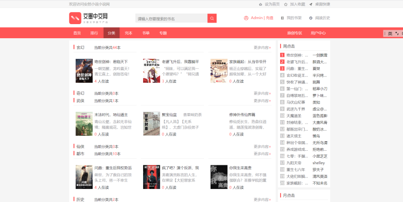This screenshot has height=202, width=403.
Task: Open the 问鼎 book cover thumbnail
Action: point(84,177)
